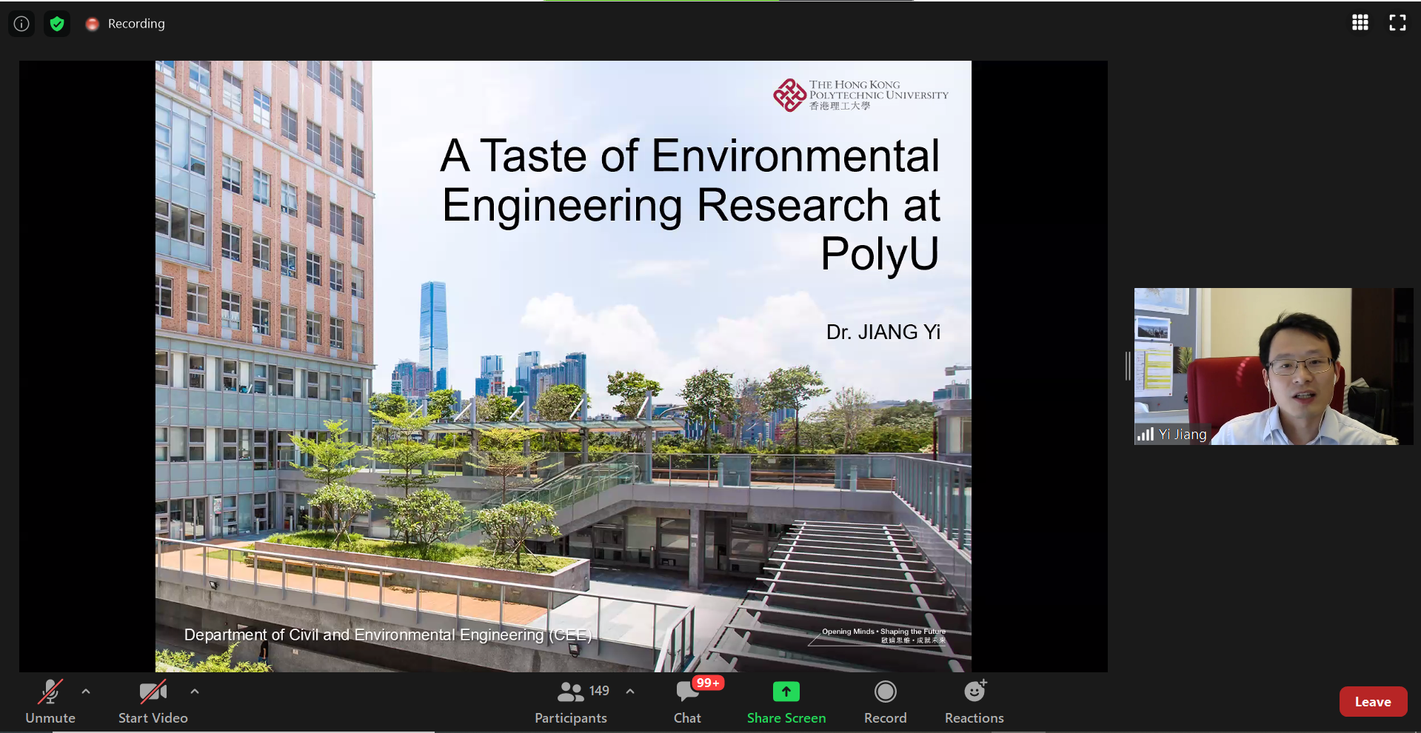Switch to gallery view grid icon

coord(1360,23)
